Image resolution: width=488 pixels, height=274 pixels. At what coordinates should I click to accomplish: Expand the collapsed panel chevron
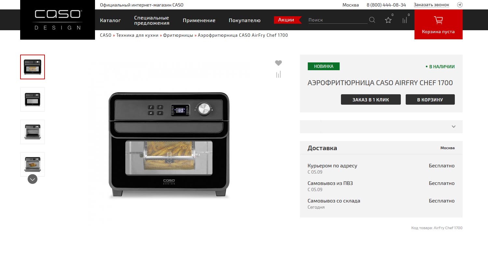coord(454,126)
